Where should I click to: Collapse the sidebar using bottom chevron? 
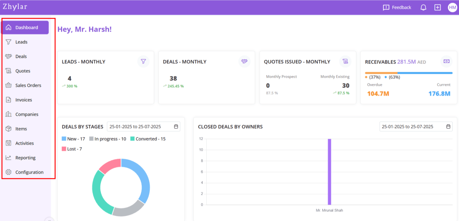click(49, 219)
